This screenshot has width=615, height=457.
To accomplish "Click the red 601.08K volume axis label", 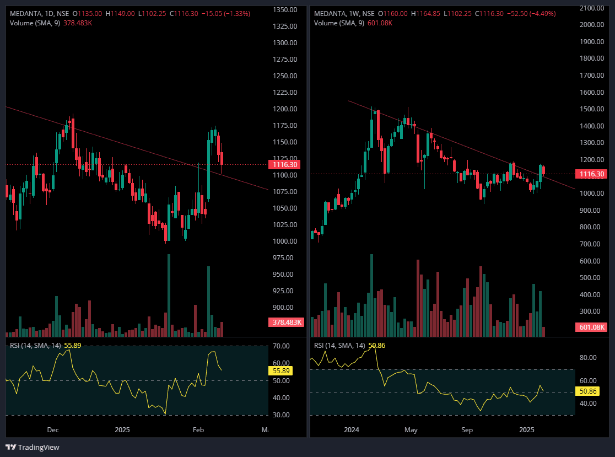I will [x=591, y=327].
